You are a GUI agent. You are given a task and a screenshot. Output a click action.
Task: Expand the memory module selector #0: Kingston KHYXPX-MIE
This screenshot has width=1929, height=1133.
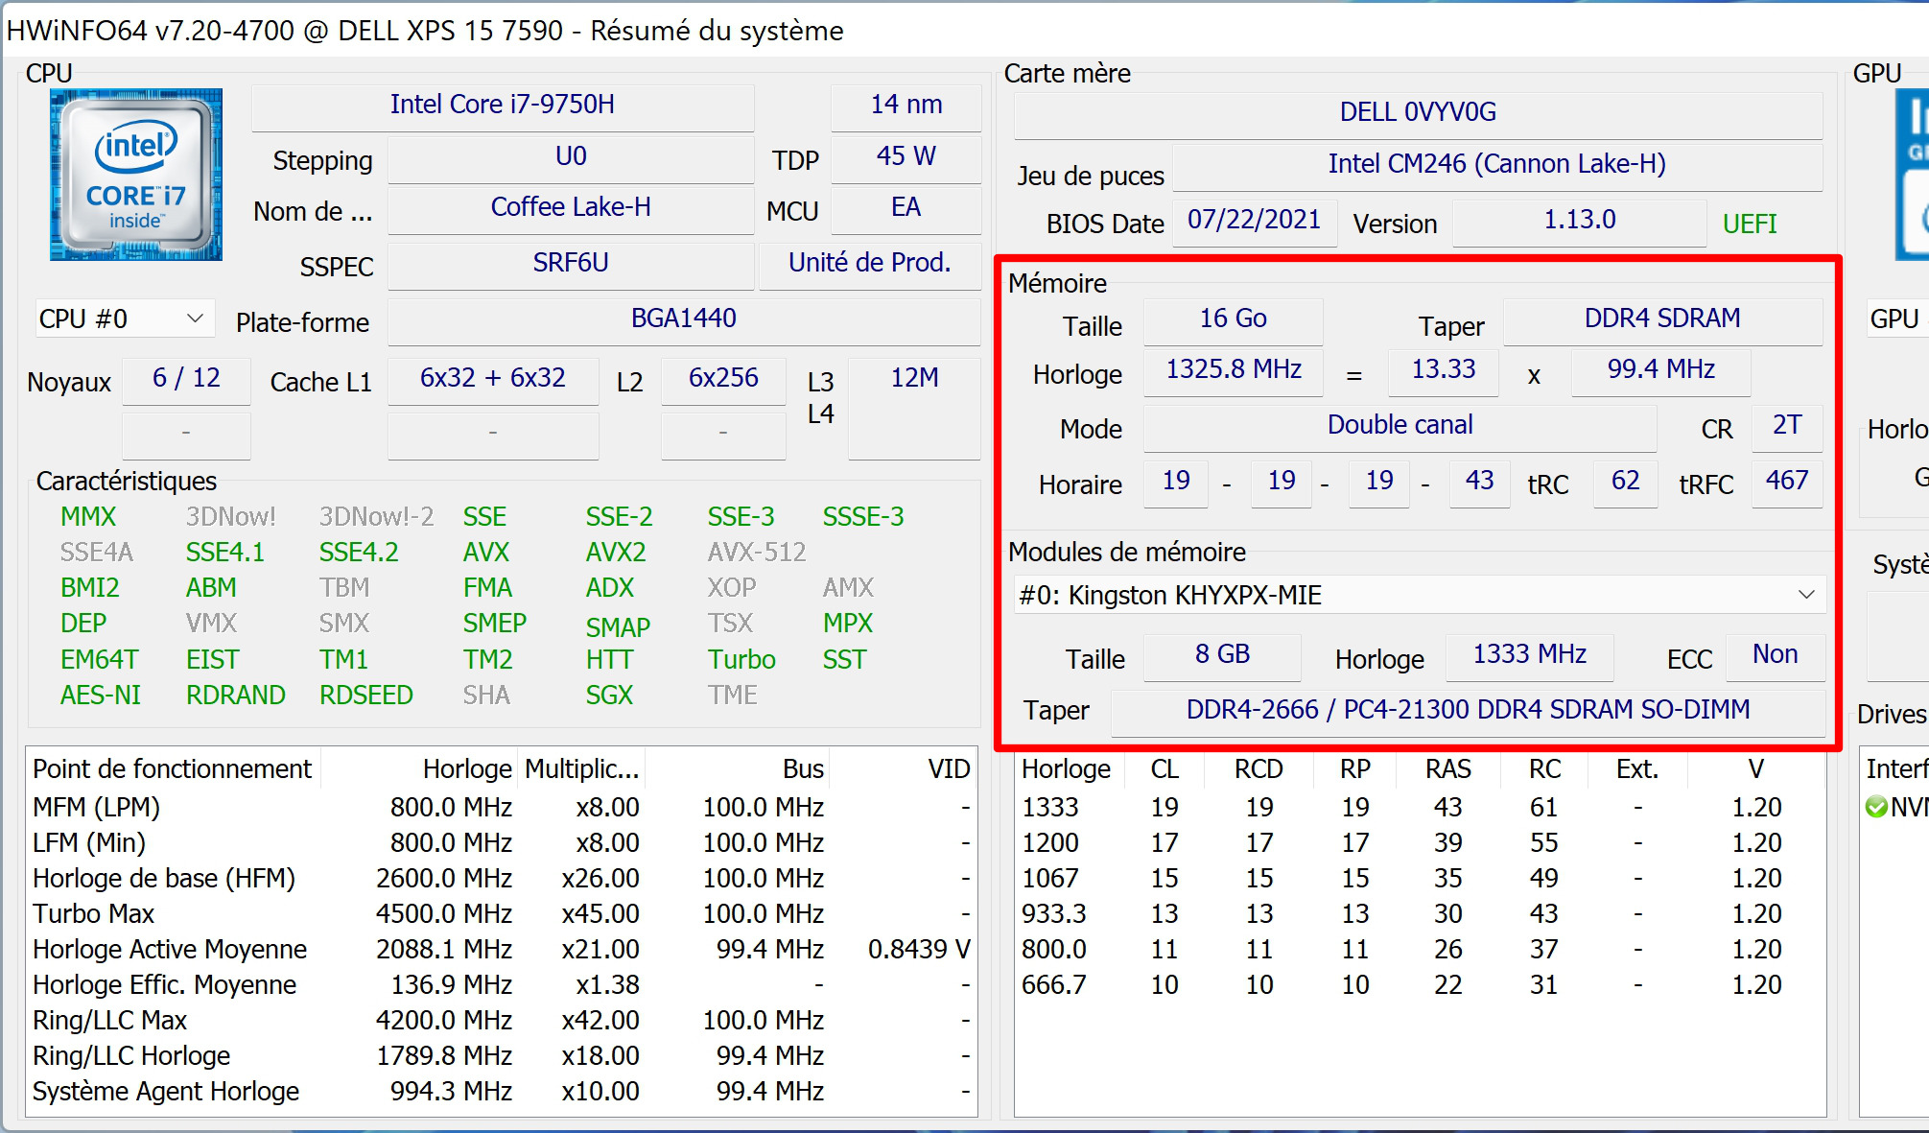[x=1420, y=595]
